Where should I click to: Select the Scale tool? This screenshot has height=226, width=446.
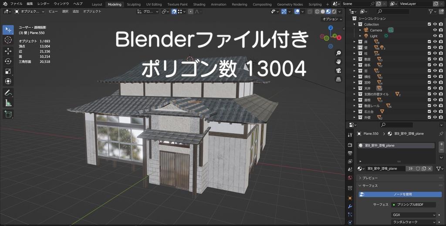pos(8,71)
